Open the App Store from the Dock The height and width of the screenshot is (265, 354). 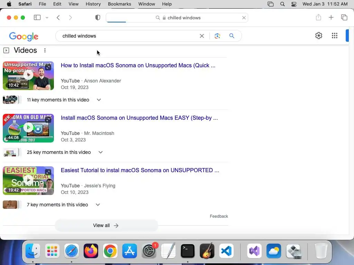(x=130, y=251)
